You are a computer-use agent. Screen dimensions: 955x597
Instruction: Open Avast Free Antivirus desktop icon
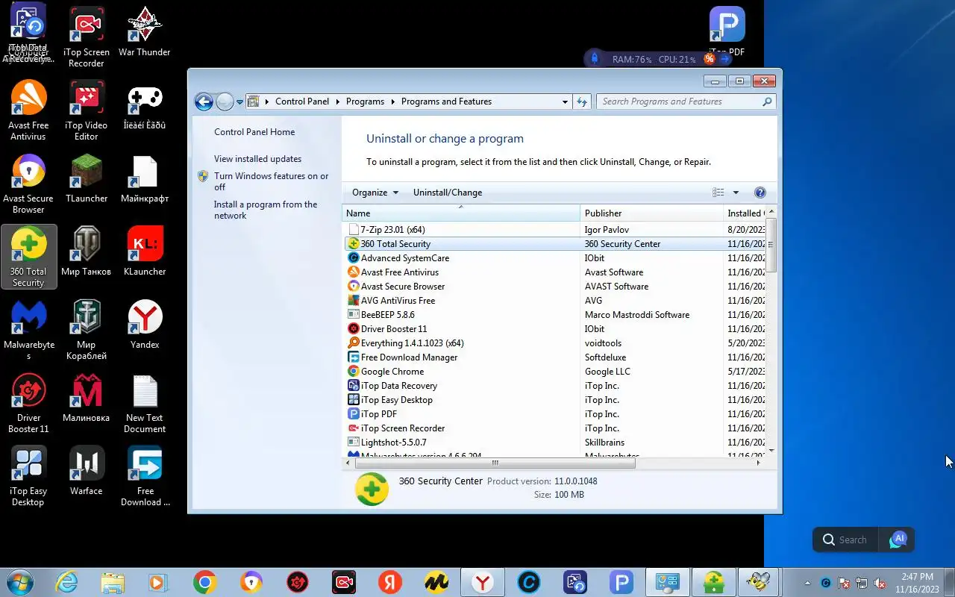pyautogui.click(x=28, y=110)
